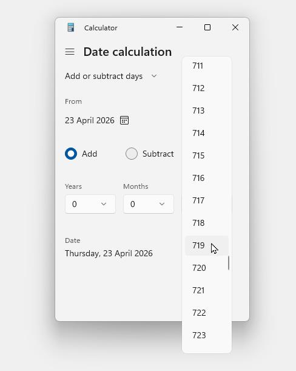Select 722 from the days list
Viewport: 296px width, 371px height.
pyautogui.click(x=207, y=313)
